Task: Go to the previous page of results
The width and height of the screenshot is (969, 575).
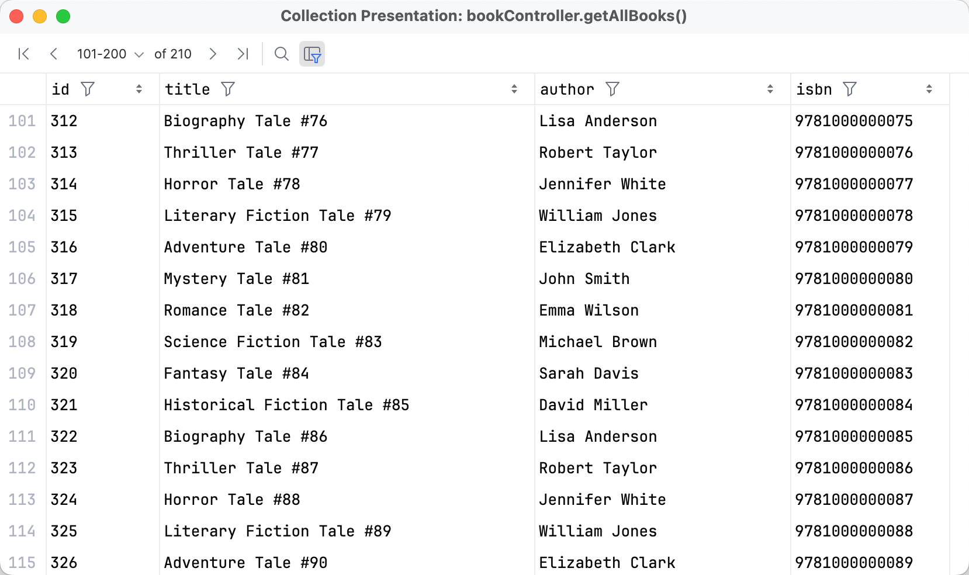Action: (x=54, y=54)
